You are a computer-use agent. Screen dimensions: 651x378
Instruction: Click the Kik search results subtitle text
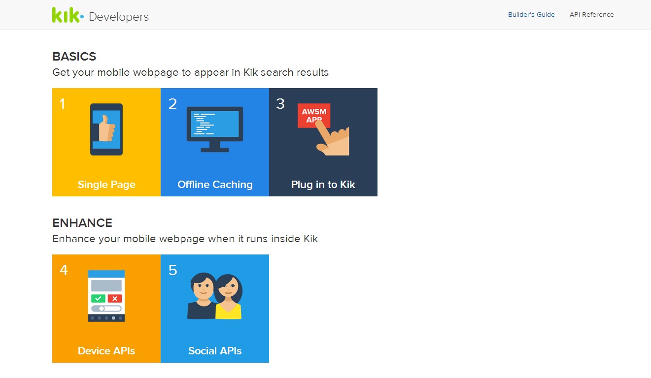(190, 72)
